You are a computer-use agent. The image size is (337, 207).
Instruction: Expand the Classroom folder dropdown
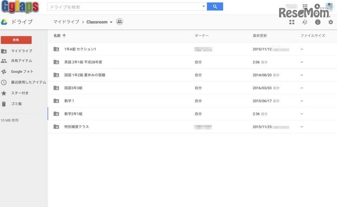point(111,22)
